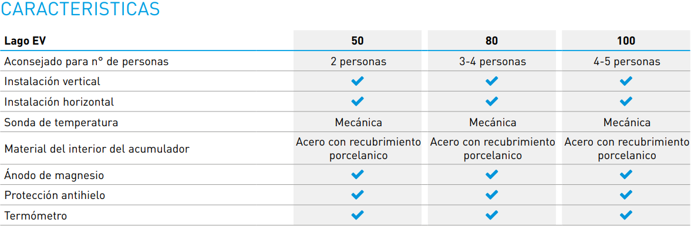Click 'Mecánica' under the 100 column
Screen dimensions: 691x226
click(x=626, y=122)
